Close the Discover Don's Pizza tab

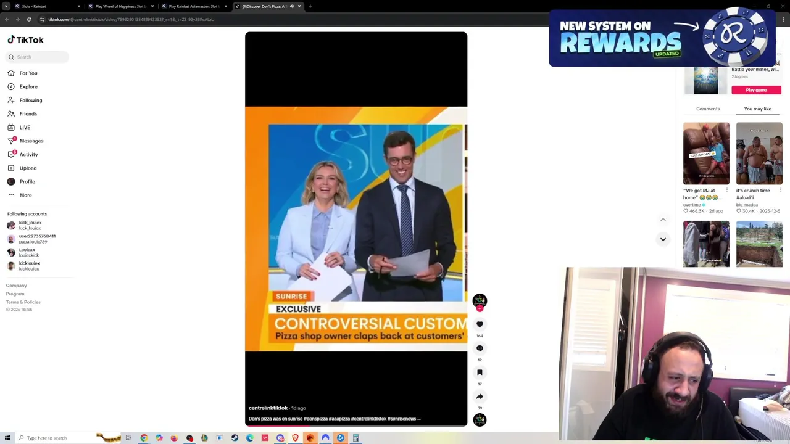[x=299, y=6]
